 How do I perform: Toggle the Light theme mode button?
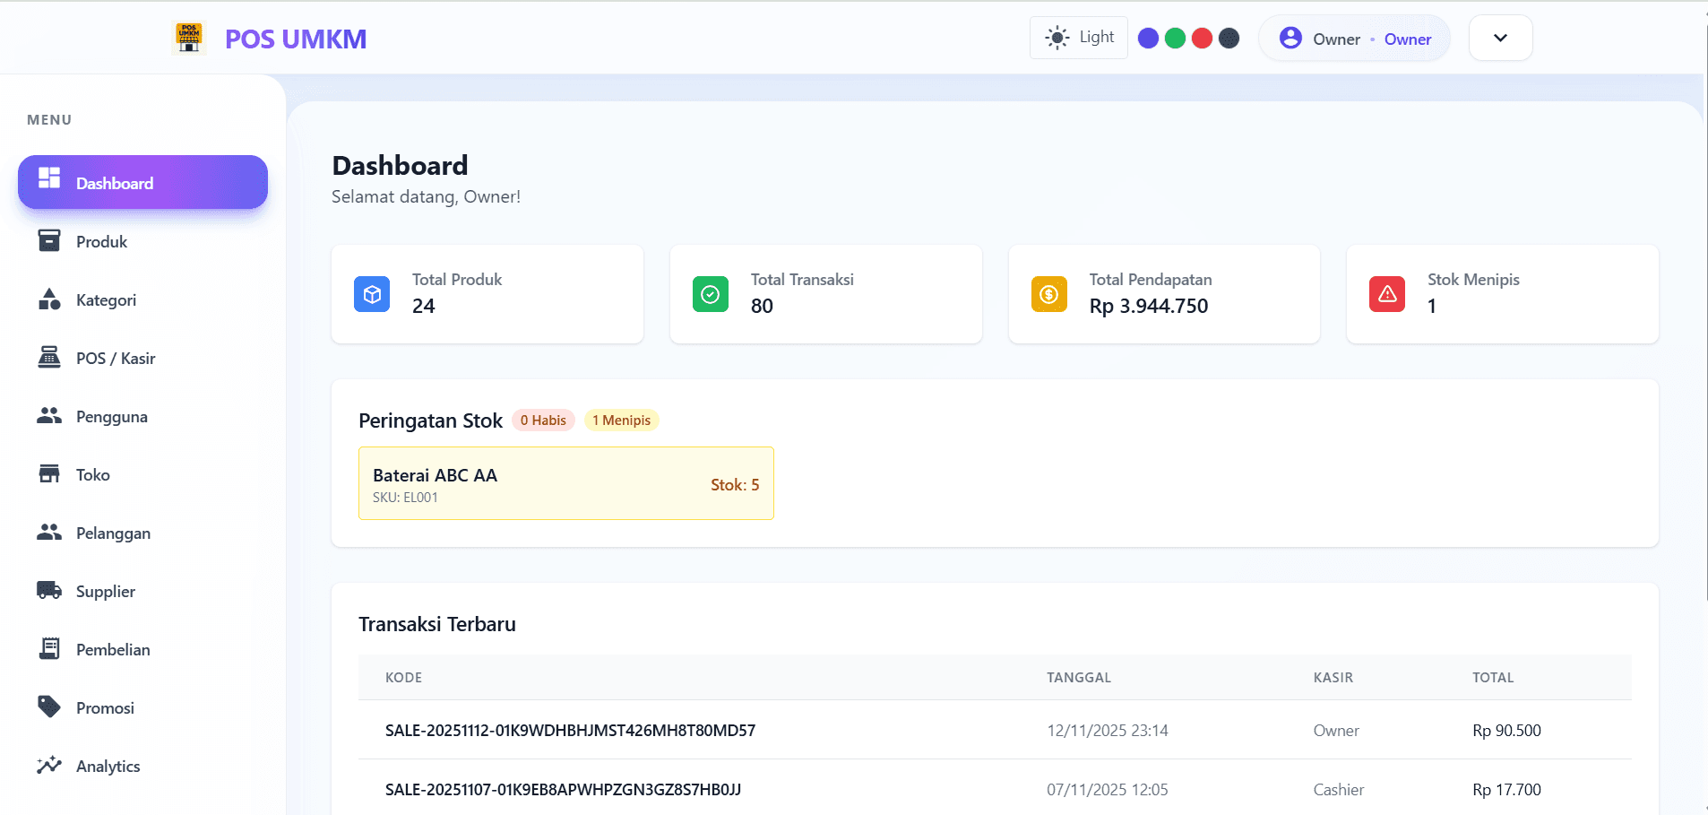click(x=1079, y=38)
